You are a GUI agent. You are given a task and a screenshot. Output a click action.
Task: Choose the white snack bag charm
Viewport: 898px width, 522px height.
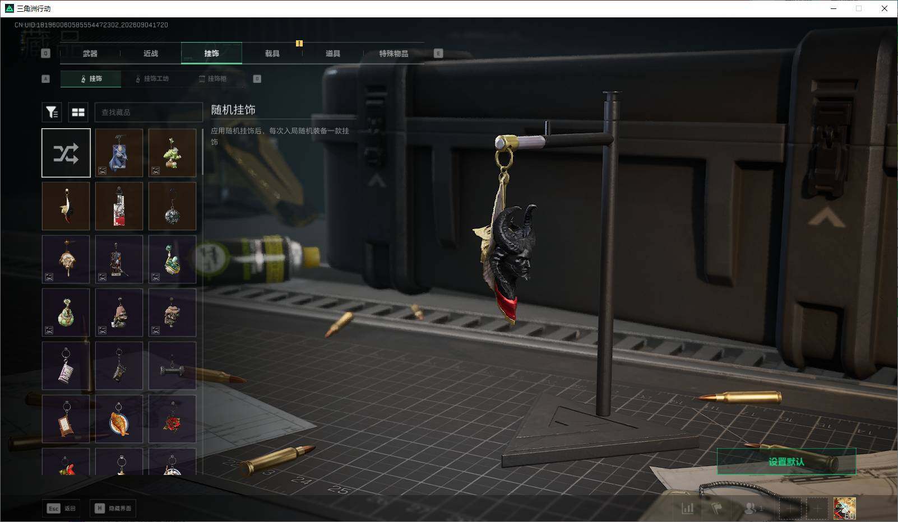coord(66,366)
